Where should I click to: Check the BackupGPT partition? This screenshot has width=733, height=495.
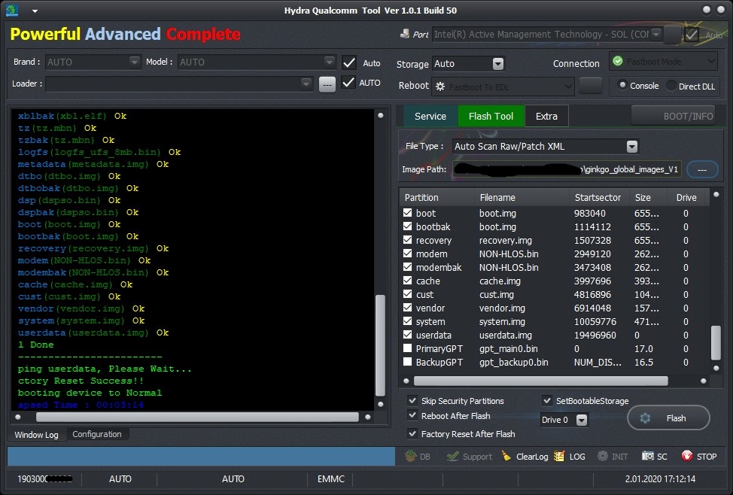point(407,362)
